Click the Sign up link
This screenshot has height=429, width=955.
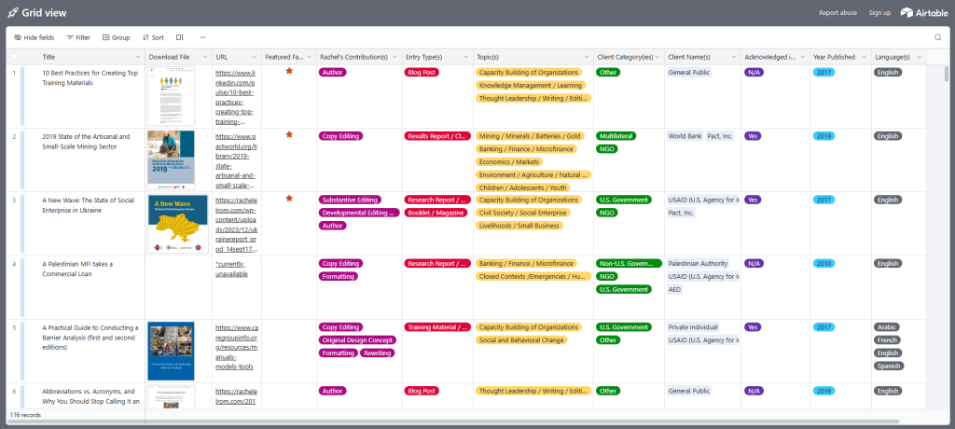(879, 12)
